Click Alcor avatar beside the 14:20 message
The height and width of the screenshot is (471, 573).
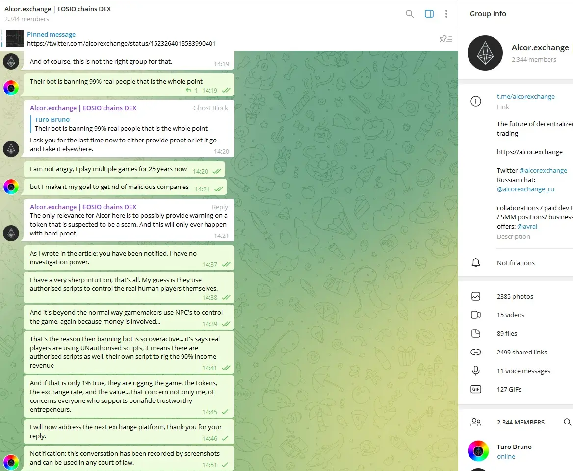point(11,149)
